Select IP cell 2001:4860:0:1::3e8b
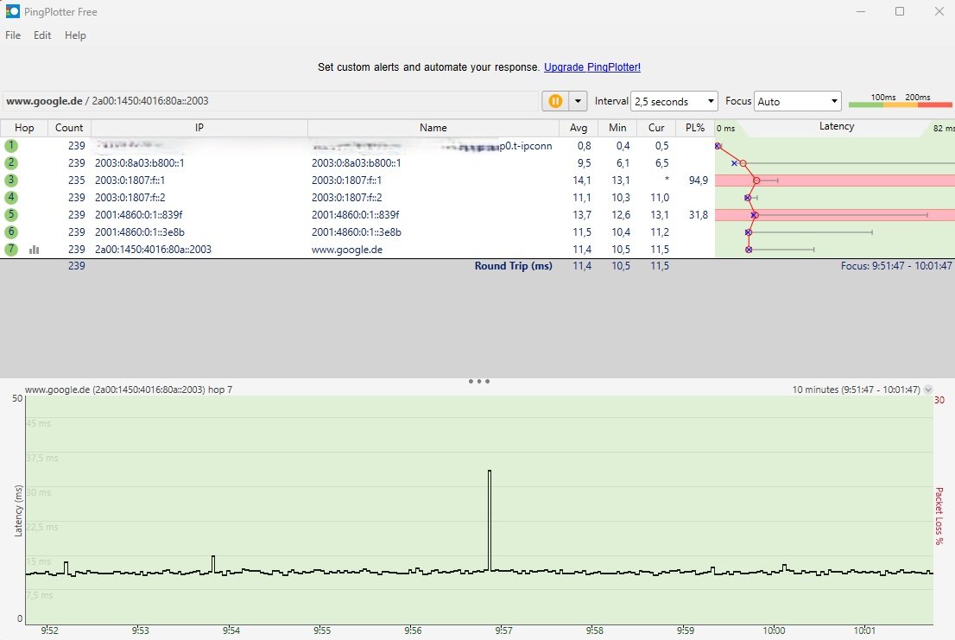The image size is (955, 640). [140, 232]
